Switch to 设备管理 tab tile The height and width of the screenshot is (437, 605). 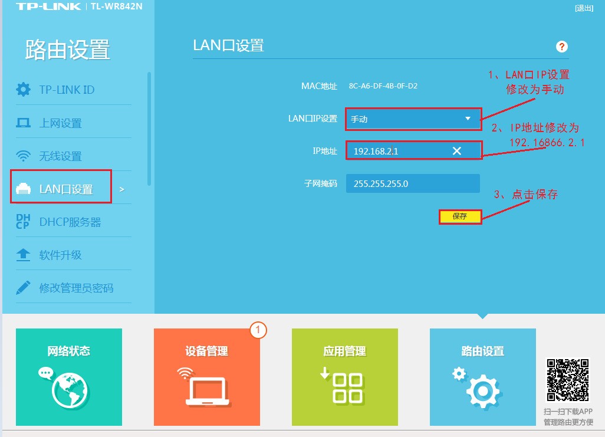207,377
